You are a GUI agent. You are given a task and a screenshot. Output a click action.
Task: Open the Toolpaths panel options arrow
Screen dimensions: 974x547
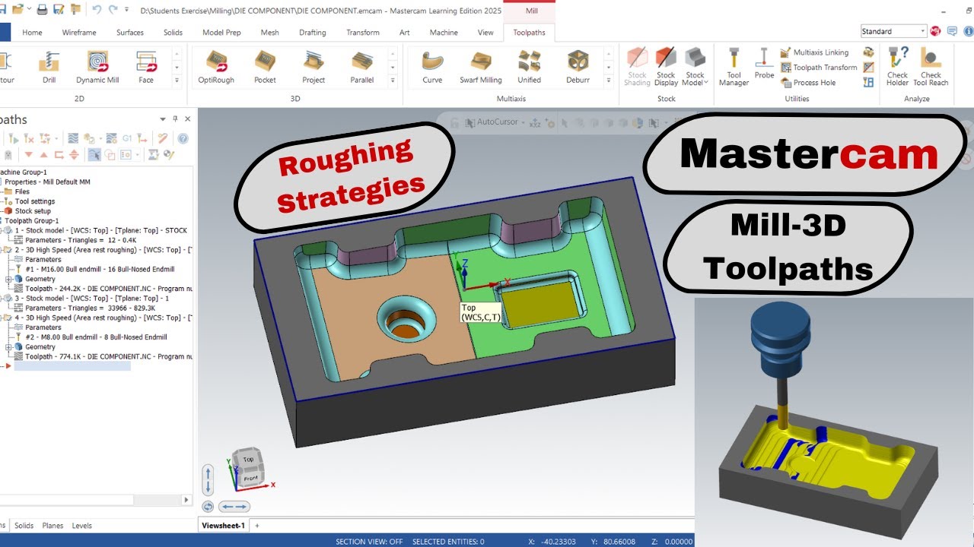[x=163, y=119]
